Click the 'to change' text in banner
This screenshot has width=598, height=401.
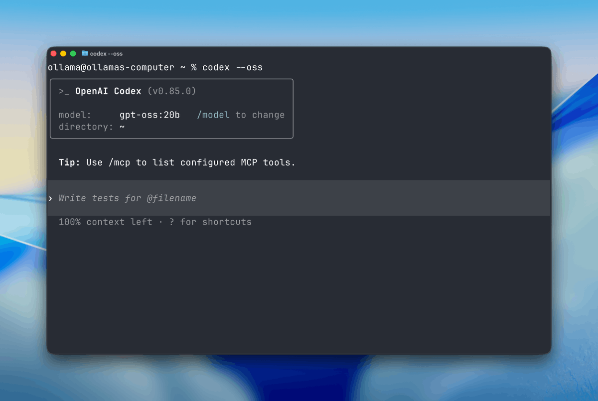pos(260,115)
